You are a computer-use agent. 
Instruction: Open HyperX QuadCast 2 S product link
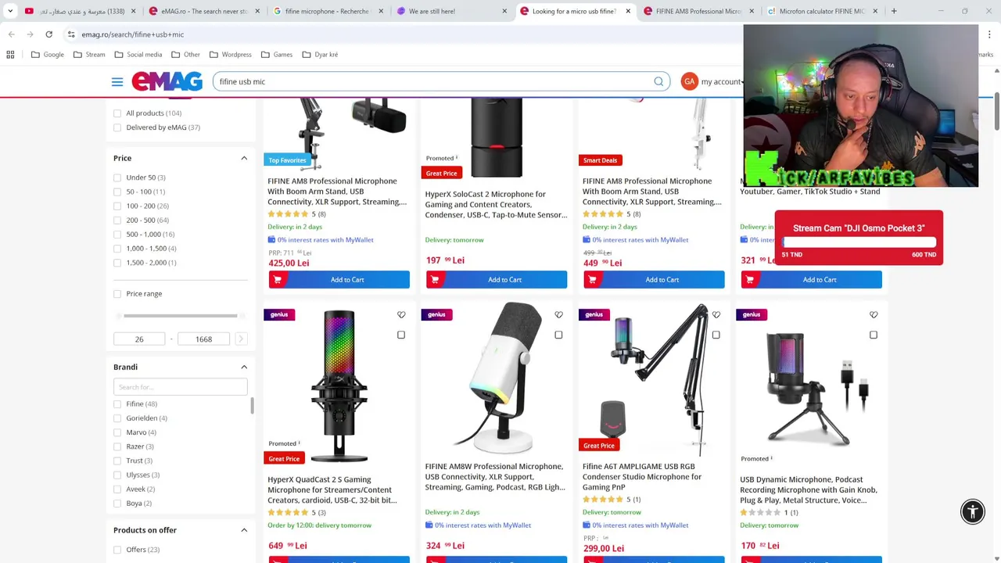(x=332, y=489)
